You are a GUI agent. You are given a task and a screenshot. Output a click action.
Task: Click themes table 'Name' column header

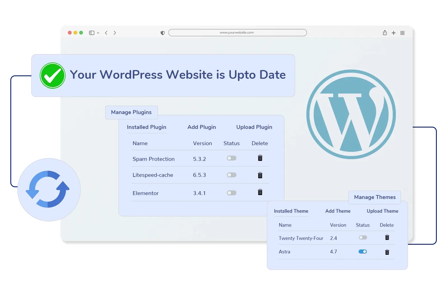pyautogui.click(x=285, y=225)
